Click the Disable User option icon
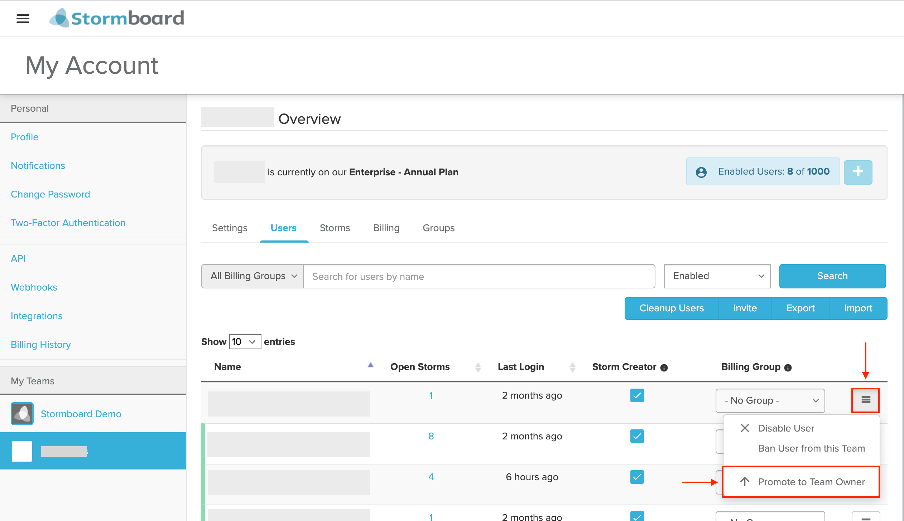Screen dimensions: 904x521 pyautogui.click(x=745, y=428)
